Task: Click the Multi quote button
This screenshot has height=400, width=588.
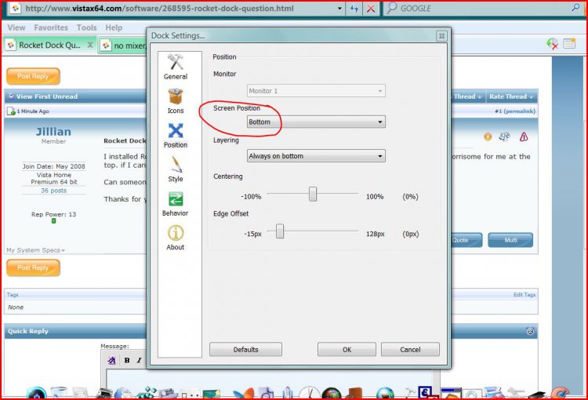Action: tap(510, 240)
